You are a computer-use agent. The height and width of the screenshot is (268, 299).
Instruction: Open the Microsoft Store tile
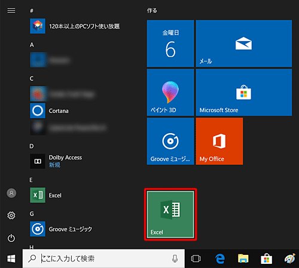tap(244, 93)
